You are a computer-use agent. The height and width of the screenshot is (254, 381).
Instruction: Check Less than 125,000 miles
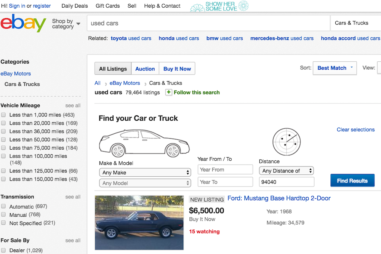(x=3, y=171)
